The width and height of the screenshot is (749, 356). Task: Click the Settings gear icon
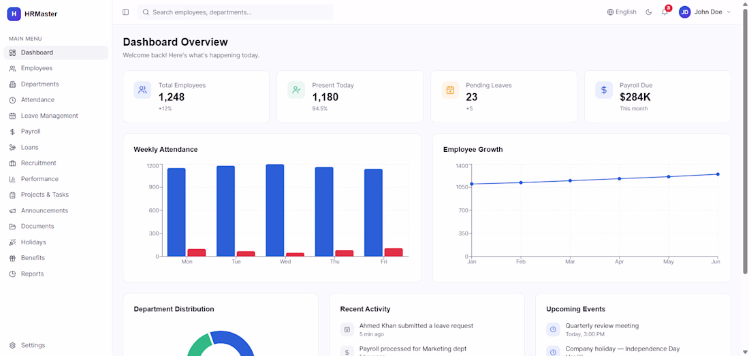pos(12,345)
